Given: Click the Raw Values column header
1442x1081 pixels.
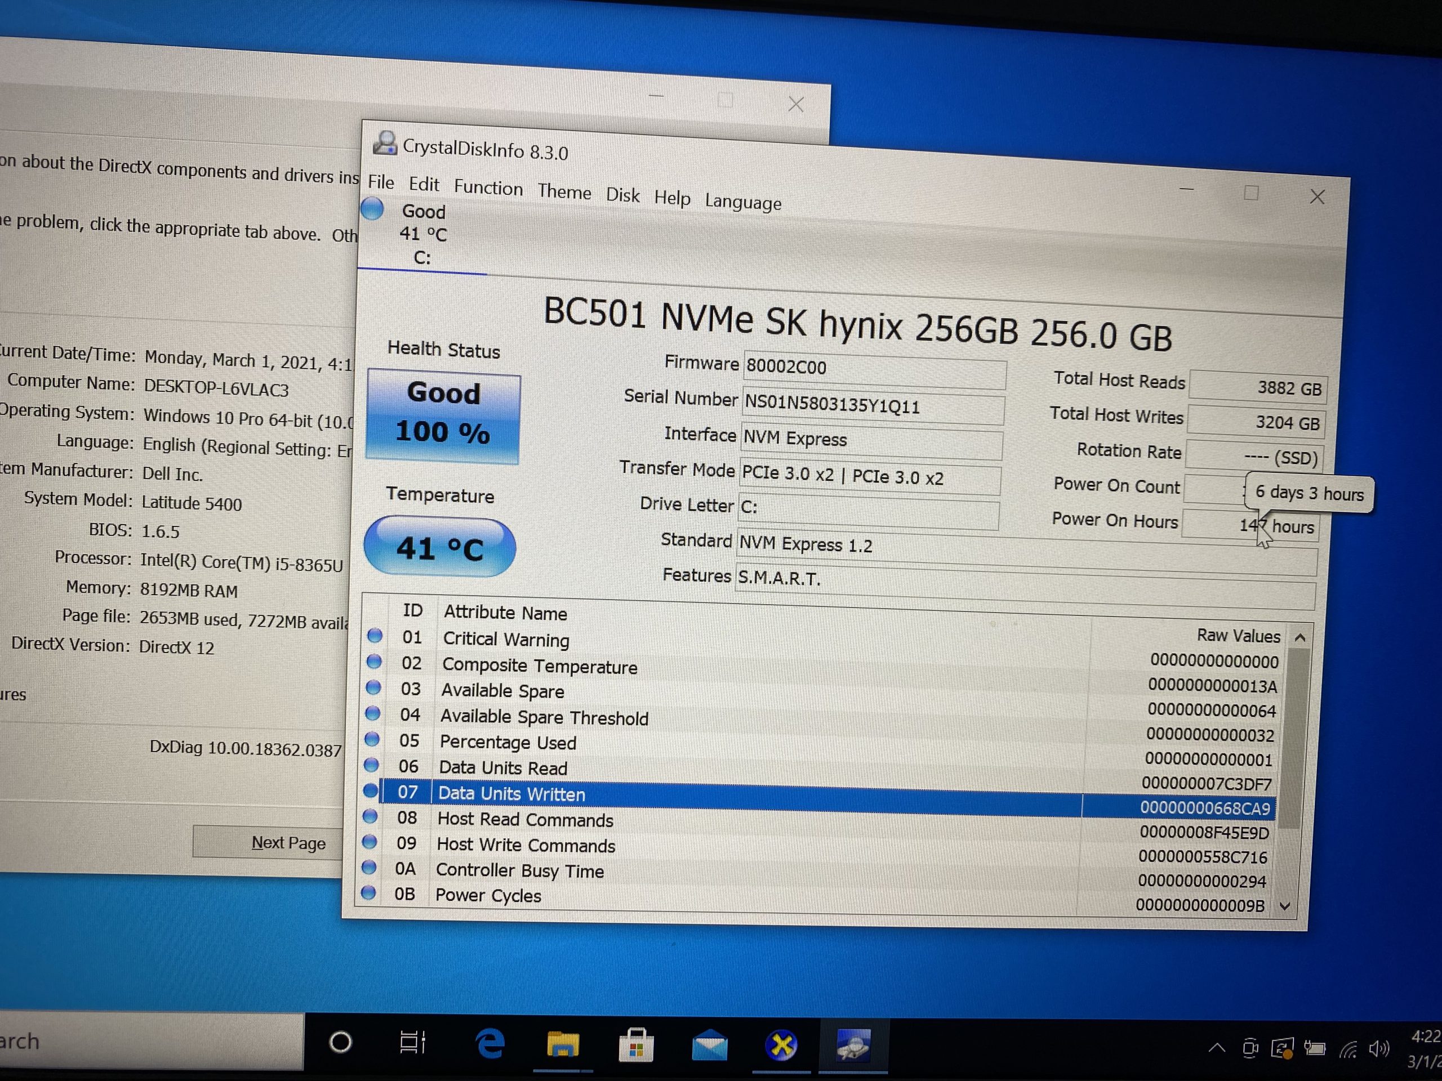Looking at the screenshot, I should [x=1239, y=635].
